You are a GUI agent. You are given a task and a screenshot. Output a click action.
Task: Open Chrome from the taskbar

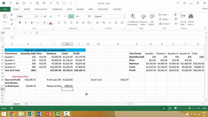click(12, 114)
